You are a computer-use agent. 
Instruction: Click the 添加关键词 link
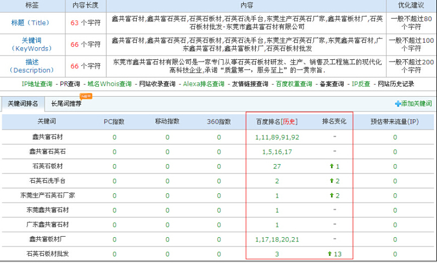coord(416,104)
